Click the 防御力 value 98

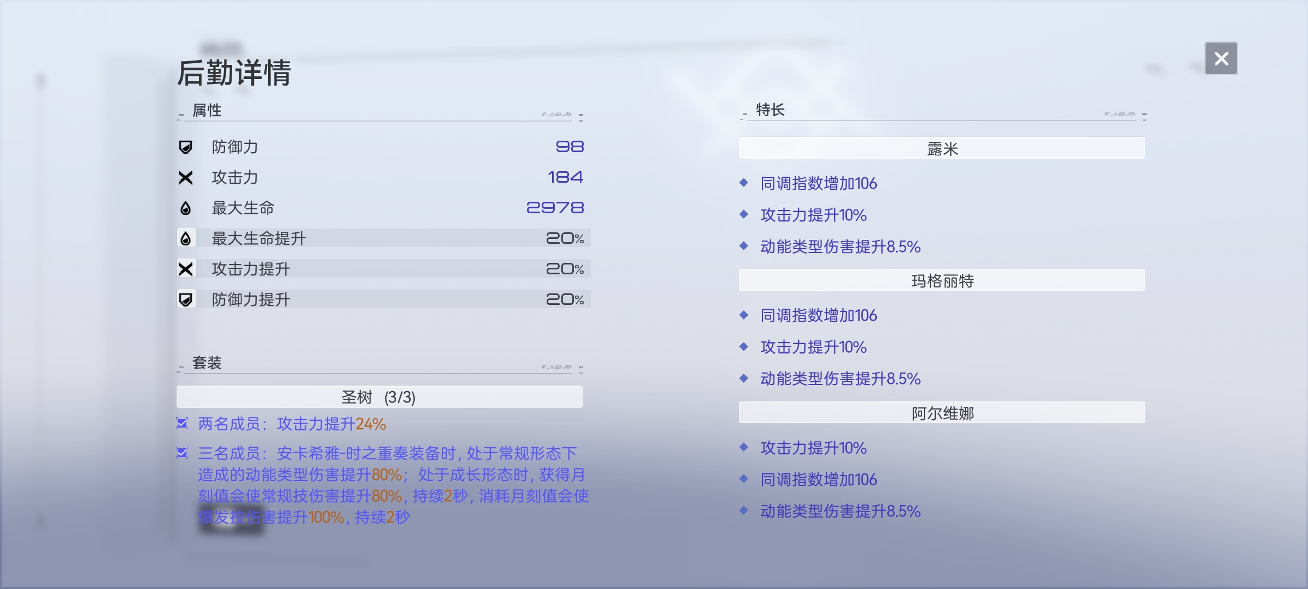[x=570, y=147]
